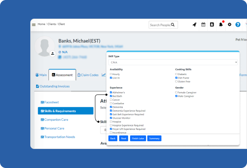
Task: Click the search magnifier icon
Action: click(x=173, y=25)
